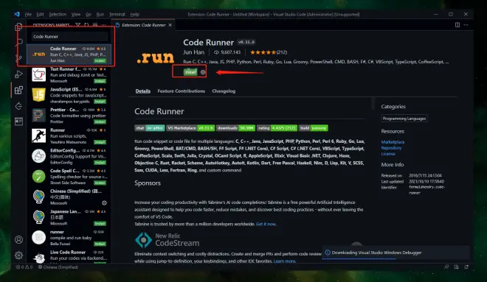Select the Japanese Language Pack globe icon
Viewport: 487px width, 282px height.
click(39, 217)
